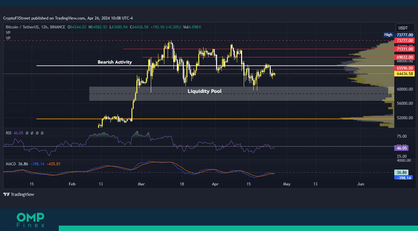The height and width of the screenshot is (231, 418).
Task: Click the H64582.93 high value
Action: coord(98,27)
